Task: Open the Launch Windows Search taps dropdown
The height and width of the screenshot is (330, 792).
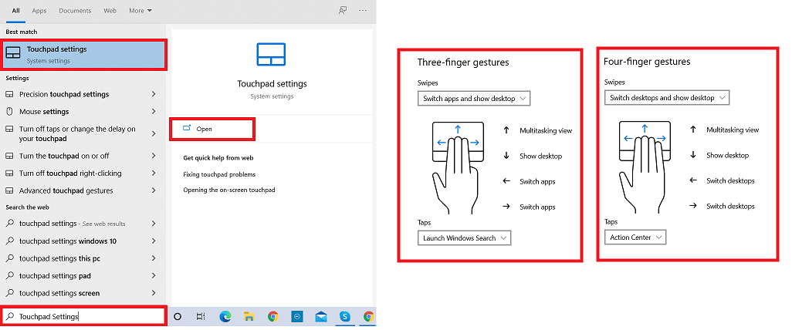Action: (x=465, y=238)
